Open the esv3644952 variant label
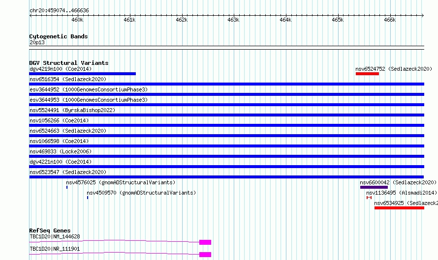The height and width of the screenshot is (260, 438). coord(89,89)
